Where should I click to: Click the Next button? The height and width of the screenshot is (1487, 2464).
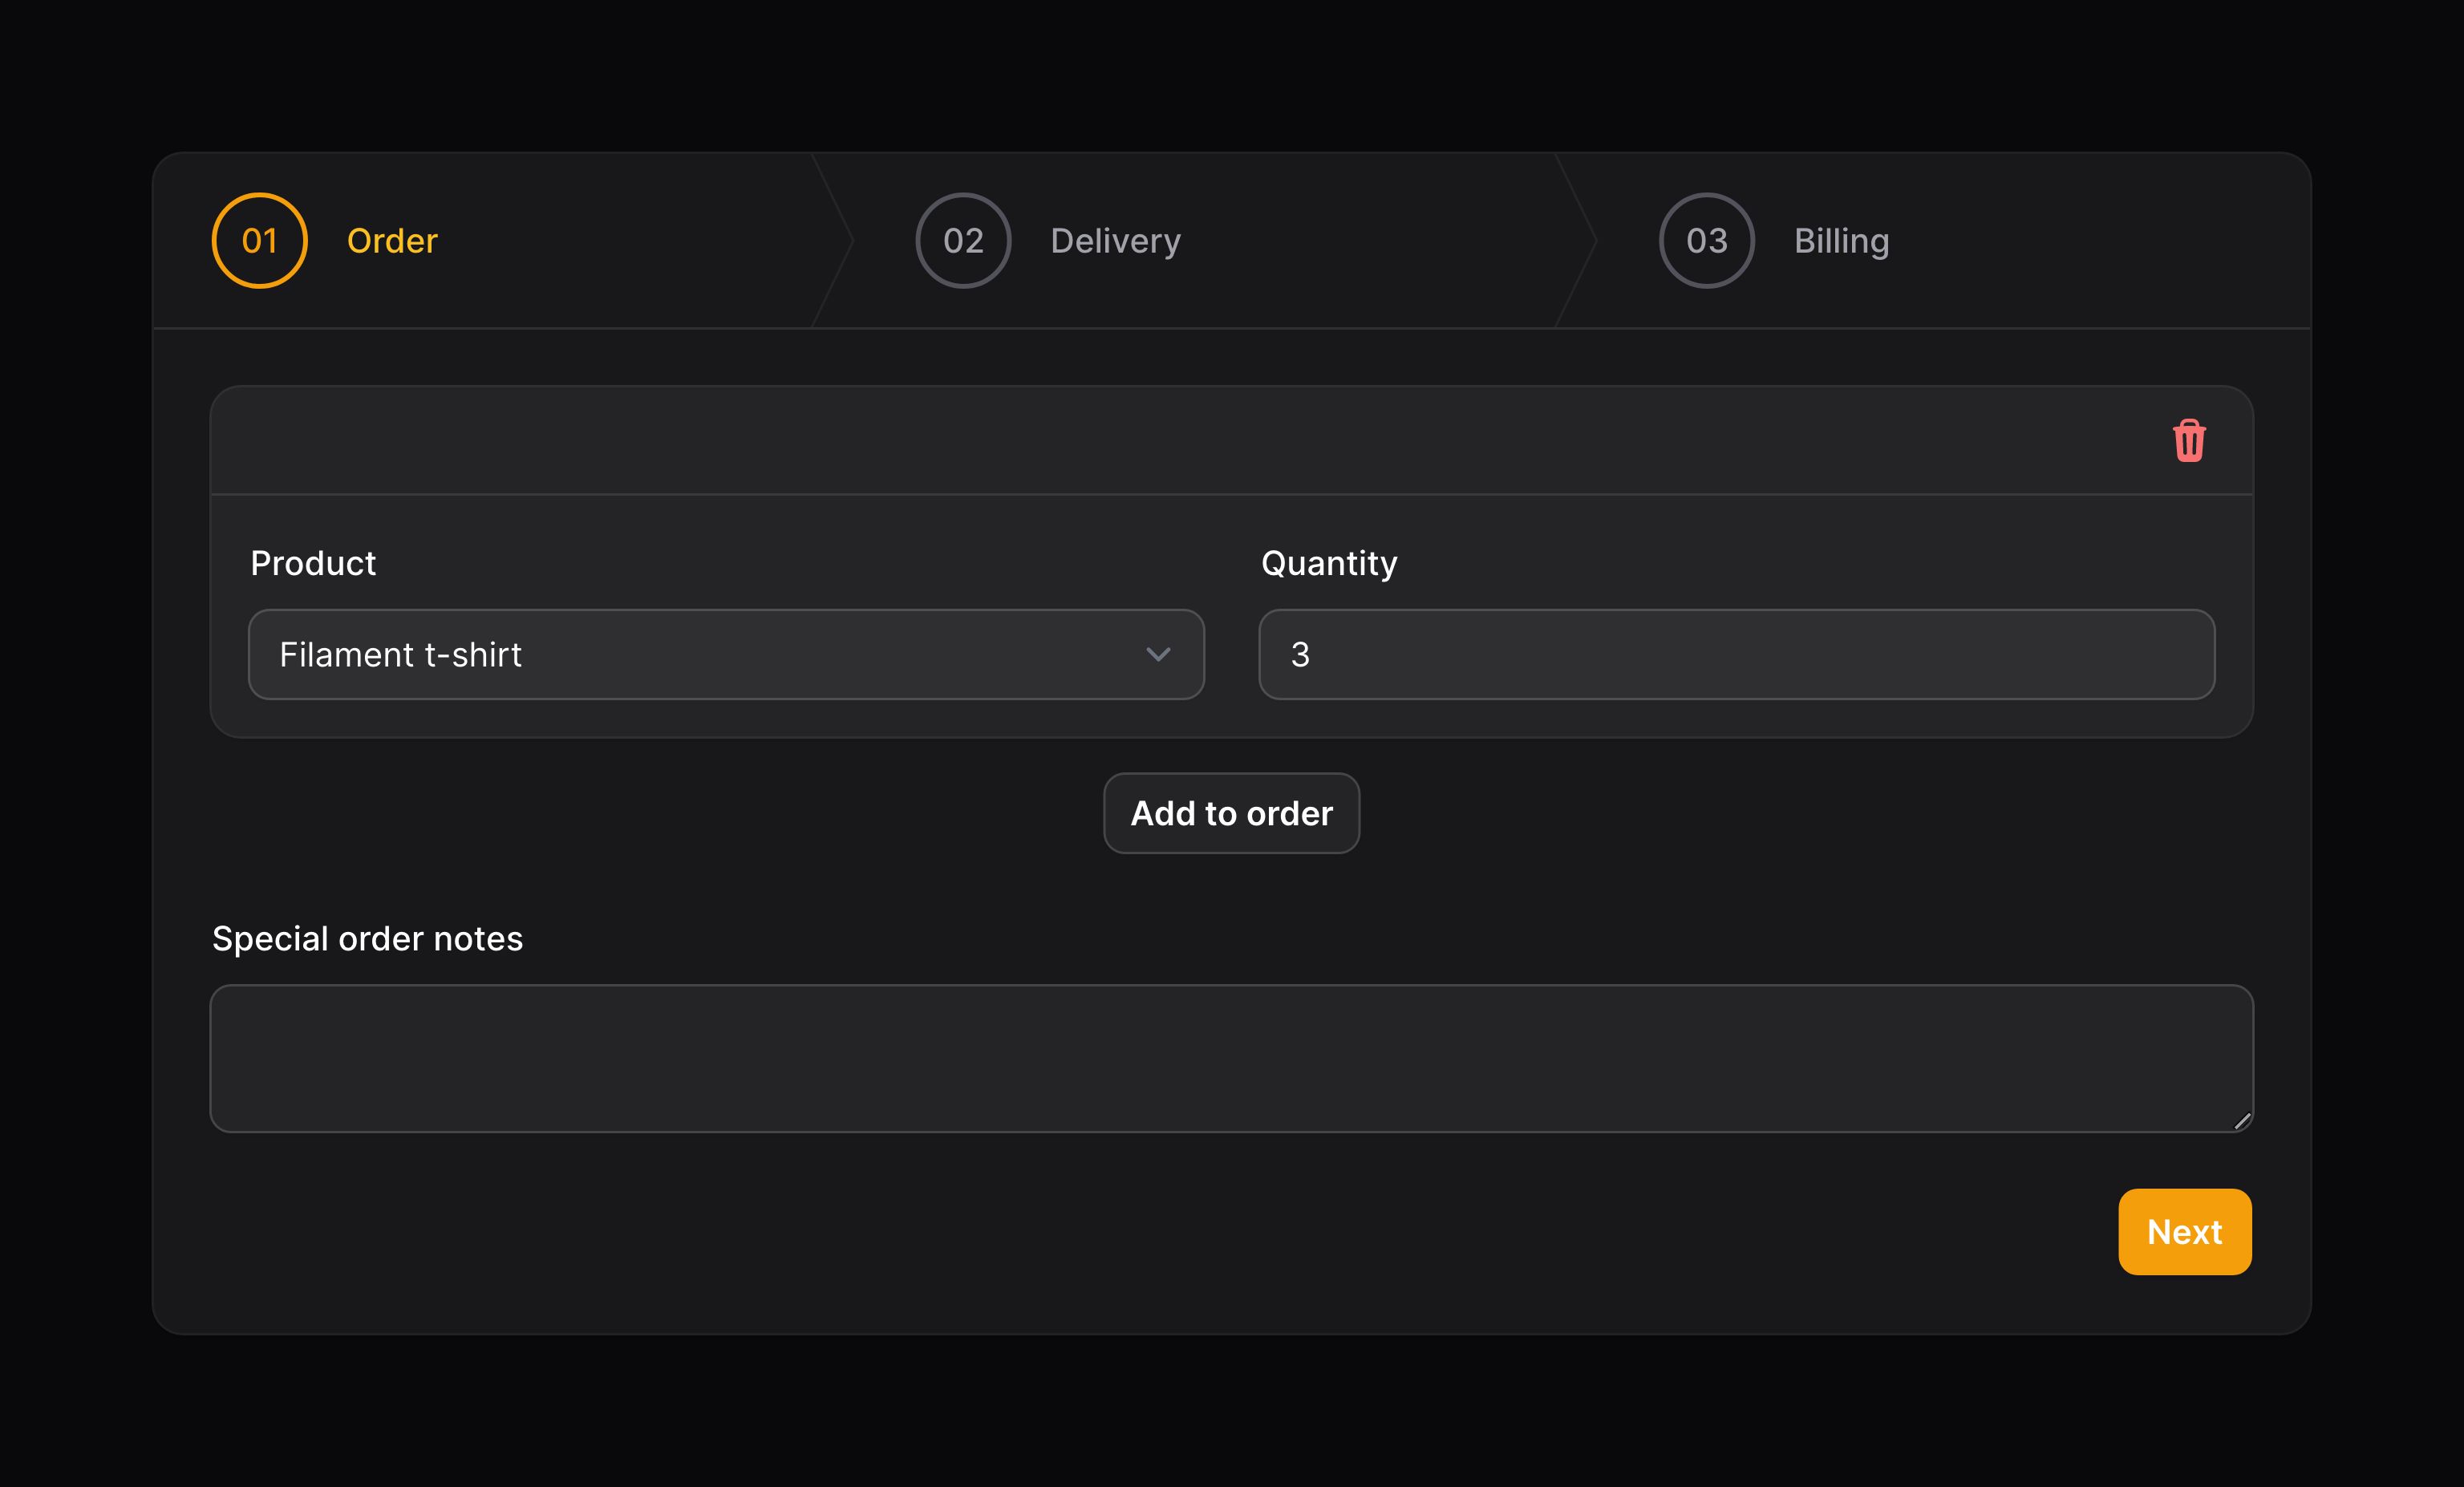[2184, 1231]
